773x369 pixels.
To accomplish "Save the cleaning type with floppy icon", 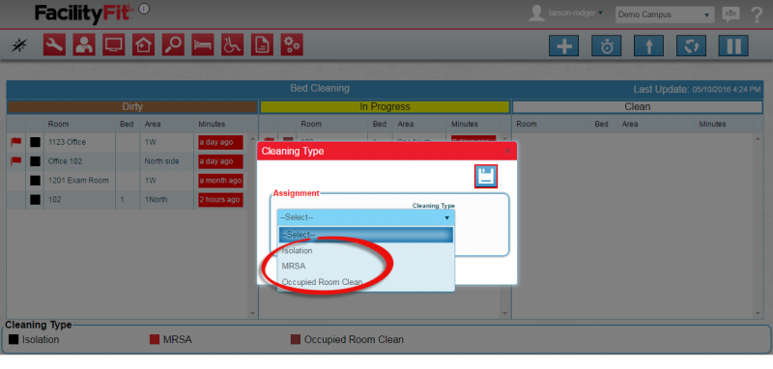I will tap(486, 177).
